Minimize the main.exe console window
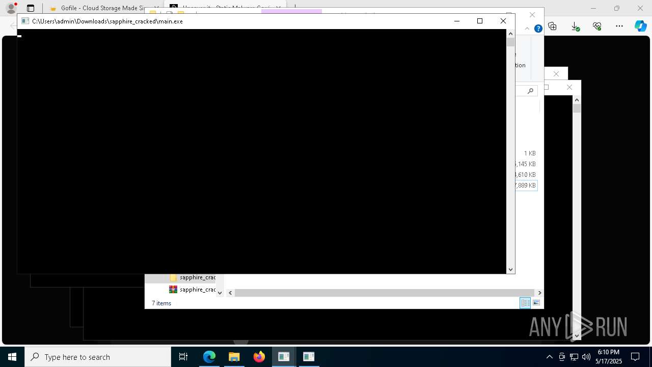This screenshot has width=652, height=367. 456,21
